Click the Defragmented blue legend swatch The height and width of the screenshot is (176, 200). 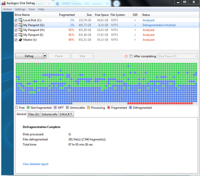coord(130,107)
